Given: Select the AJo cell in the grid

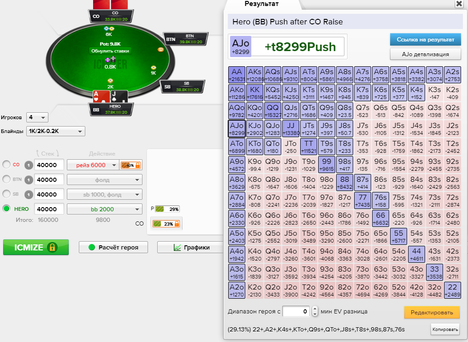Looking at the screenshot, I should (x=237, y=128).
